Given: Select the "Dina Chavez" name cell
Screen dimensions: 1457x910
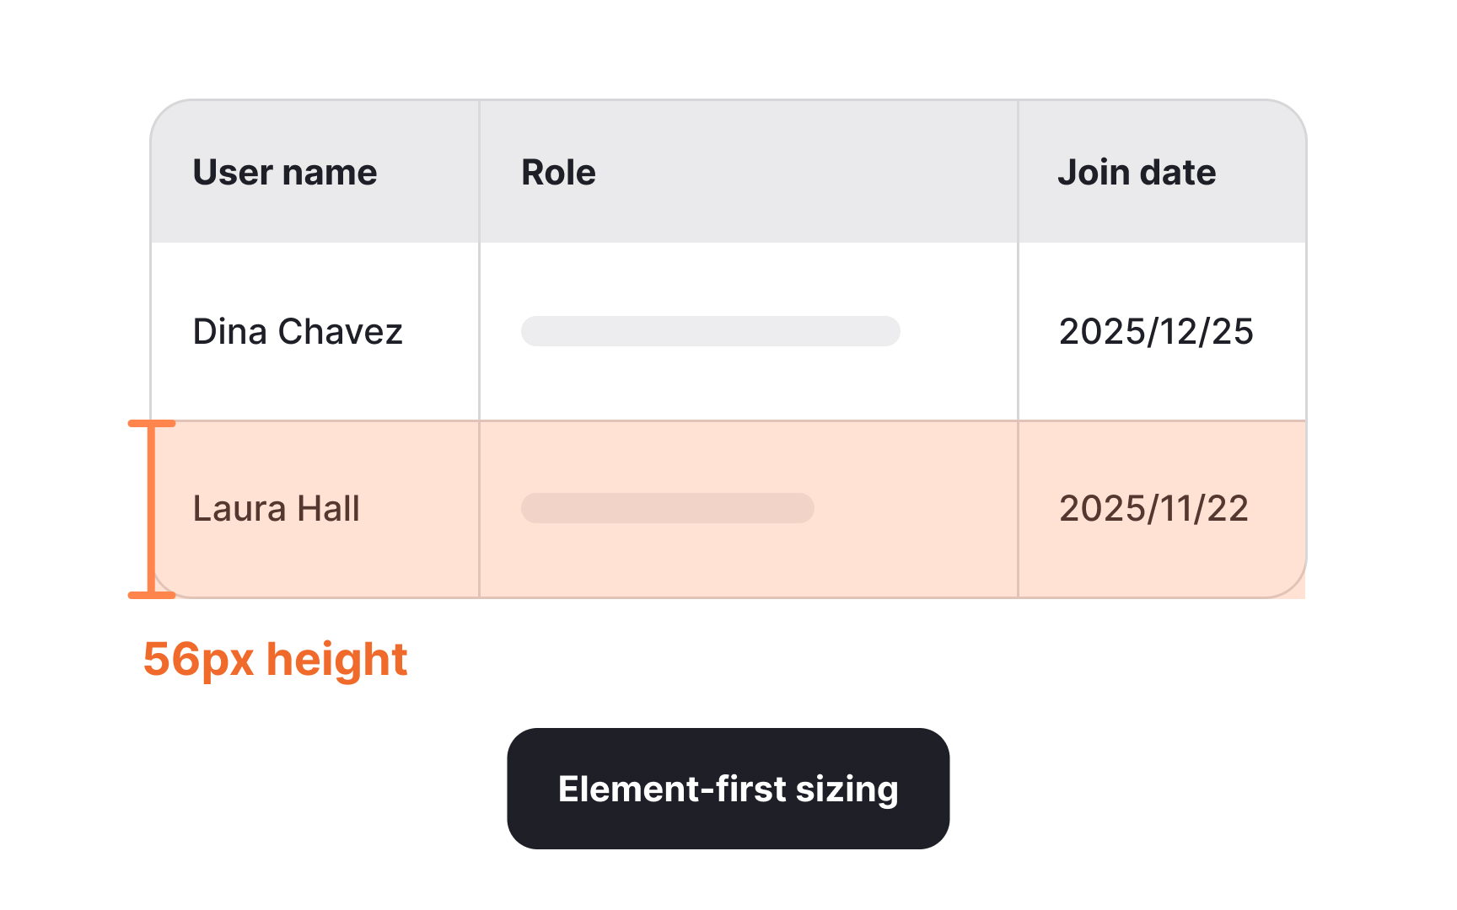Looking at the screenshot, I should click(x=298, y=332).
